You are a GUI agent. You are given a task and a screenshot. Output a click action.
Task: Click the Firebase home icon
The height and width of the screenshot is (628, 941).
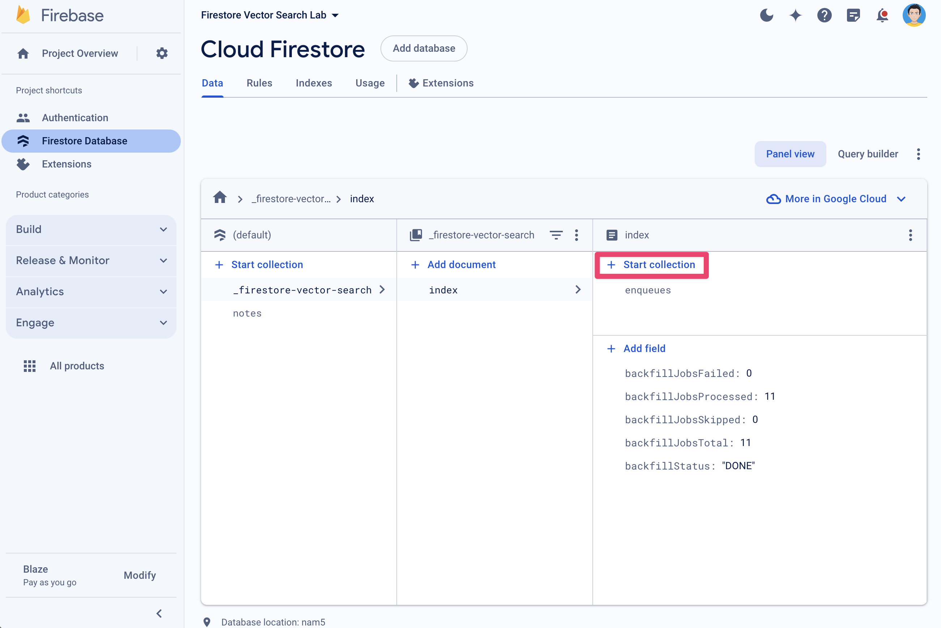[x=21, y=14]
